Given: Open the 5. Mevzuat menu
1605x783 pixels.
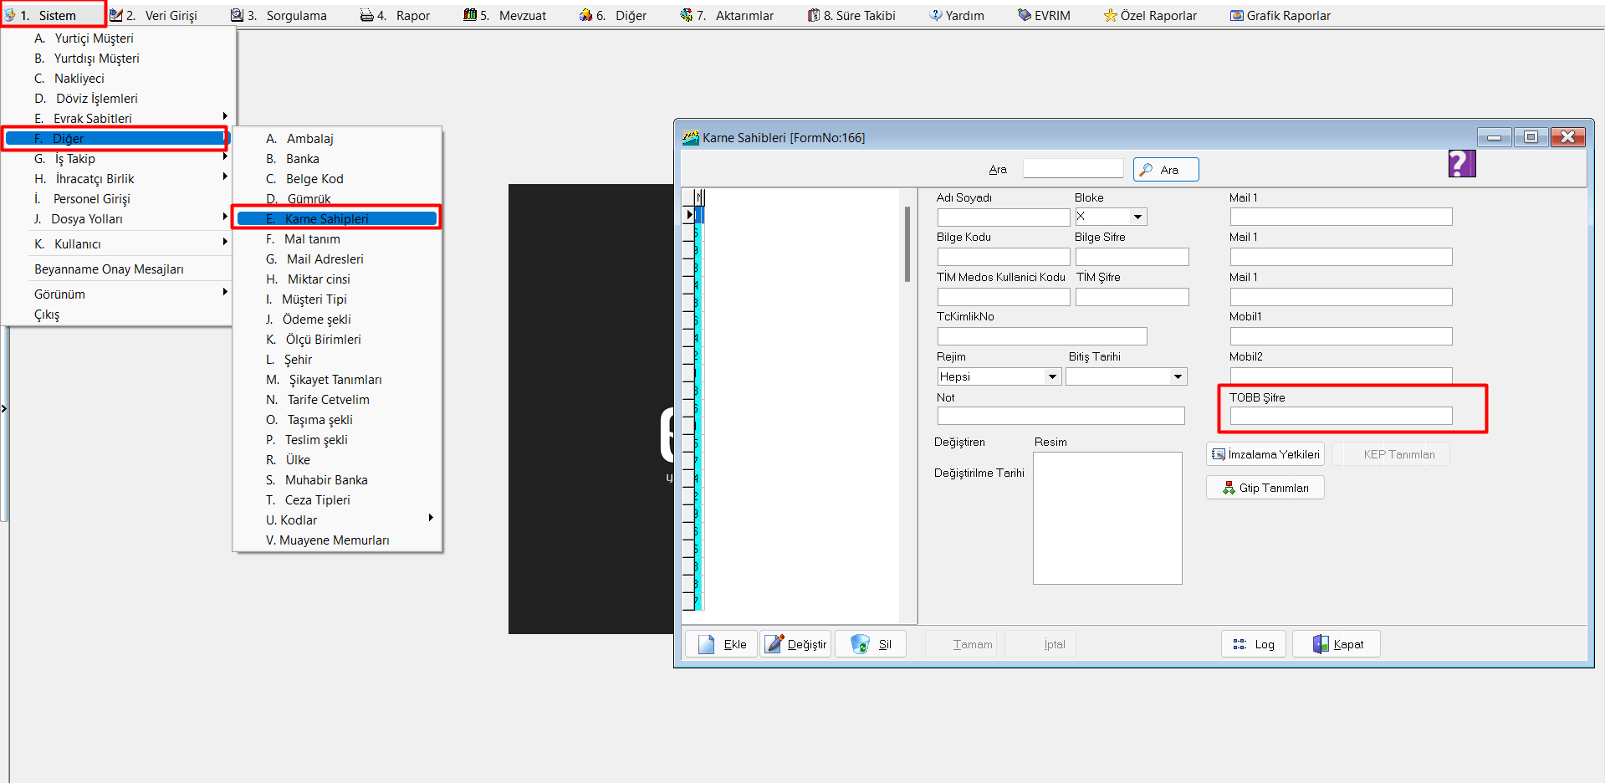Looking at the screenshot, I should (504, 15).
